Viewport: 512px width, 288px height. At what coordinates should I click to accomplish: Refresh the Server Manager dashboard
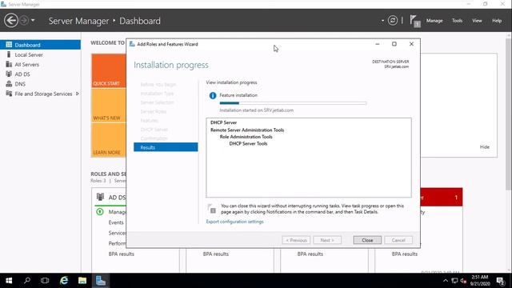coord(393,21)
